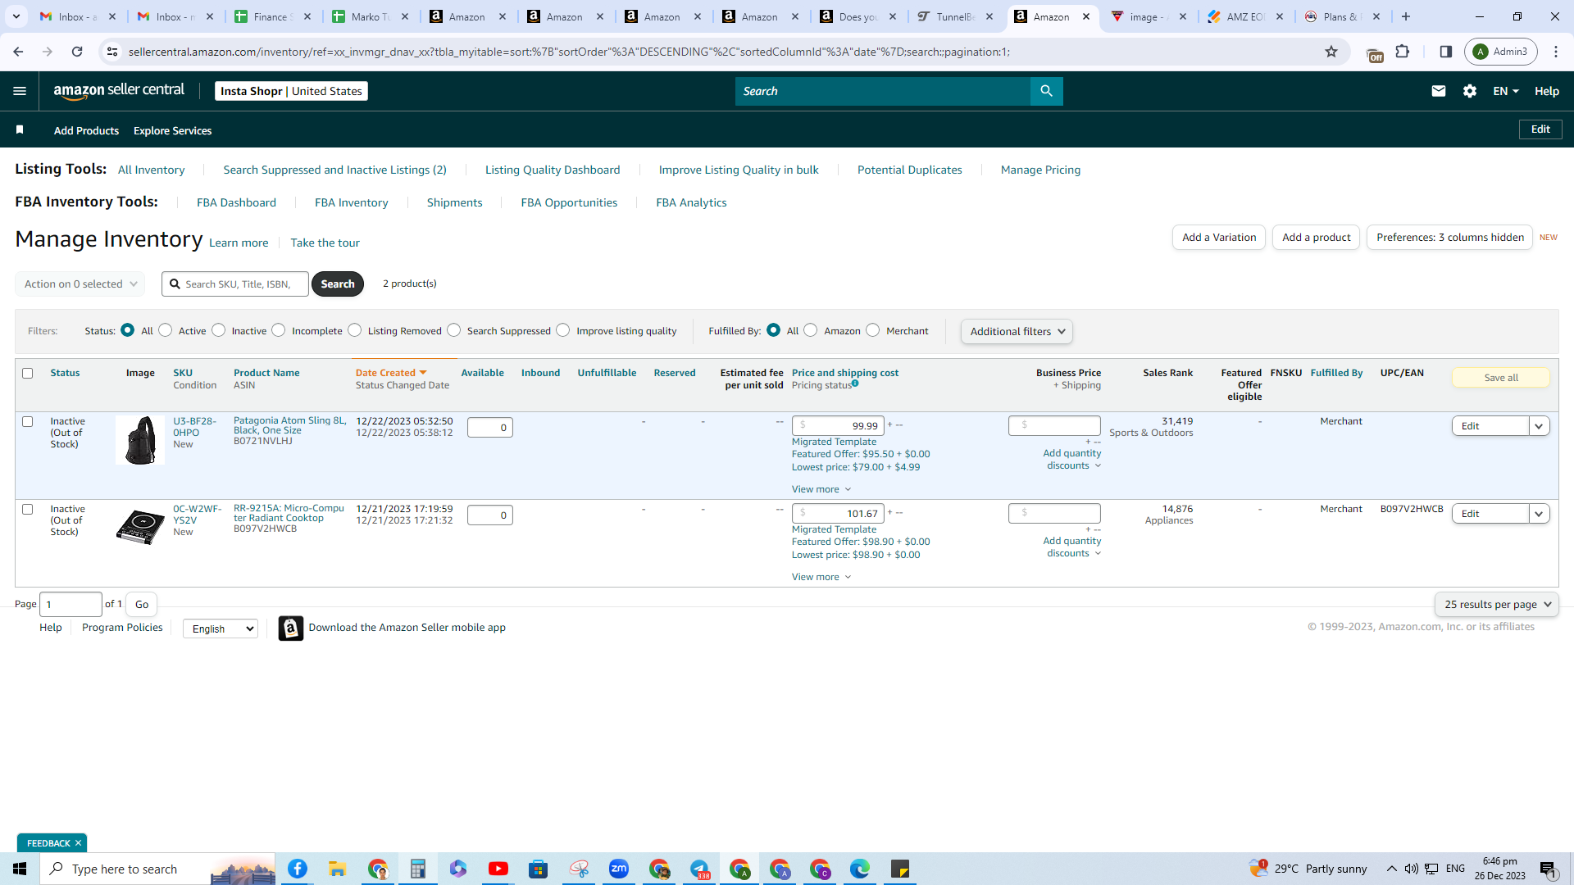The image size is (1574, 885).
Task: Open Microsoft Edge from the taskbar
Action: [x=859, y=869]
